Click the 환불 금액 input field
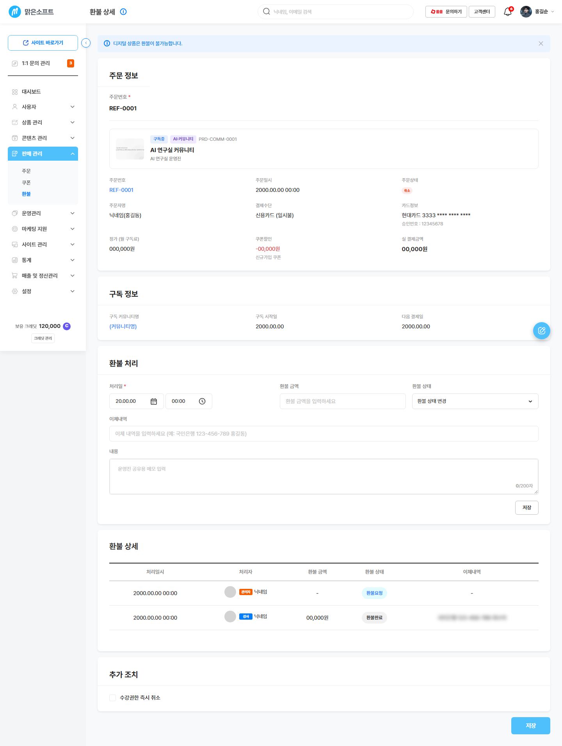Image resolution: width=562 pixels, height=746 pixels. pos(343,401)
